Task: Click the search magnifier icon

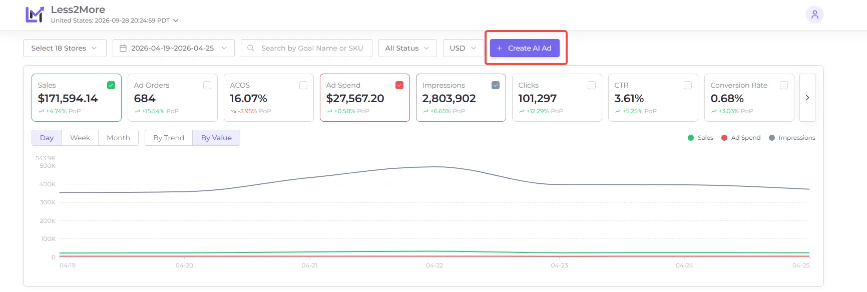Action: click(251, 48)
